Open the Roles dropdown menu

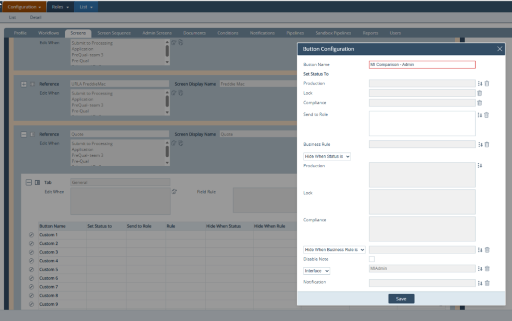60,7
